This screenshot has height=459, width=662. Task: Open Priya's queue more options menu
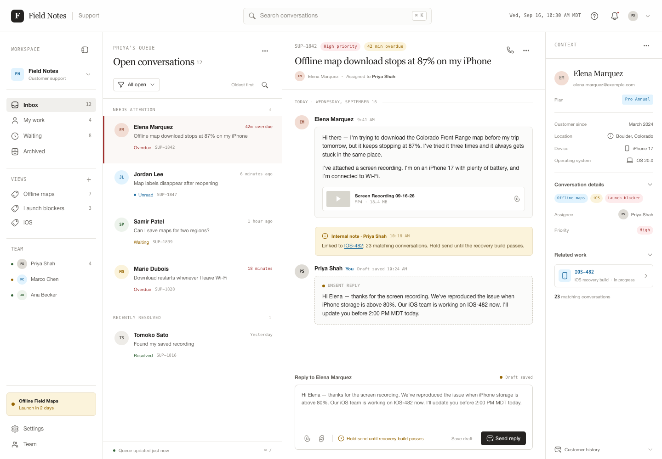coord(265,51)
